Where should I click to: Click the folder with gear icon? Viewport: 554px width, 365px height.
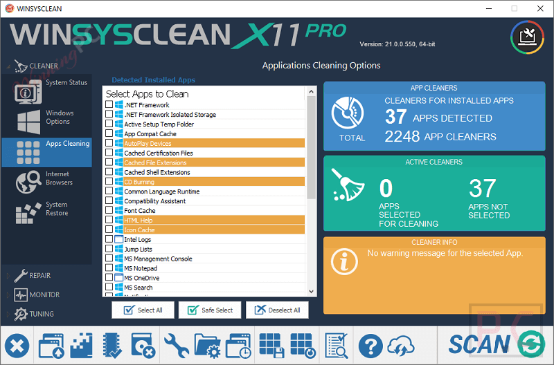coord(207,346)
